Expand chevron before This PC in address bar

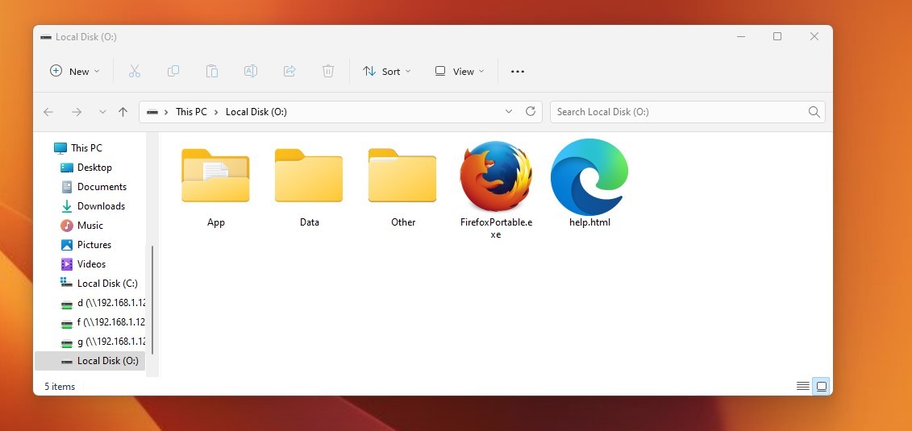tap(166, 111)
